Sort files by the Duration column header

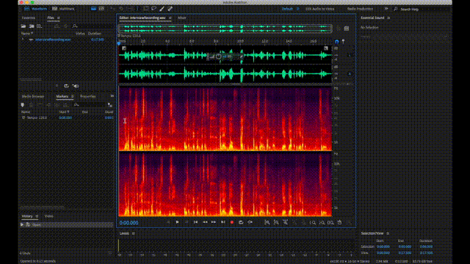(95, 34)
